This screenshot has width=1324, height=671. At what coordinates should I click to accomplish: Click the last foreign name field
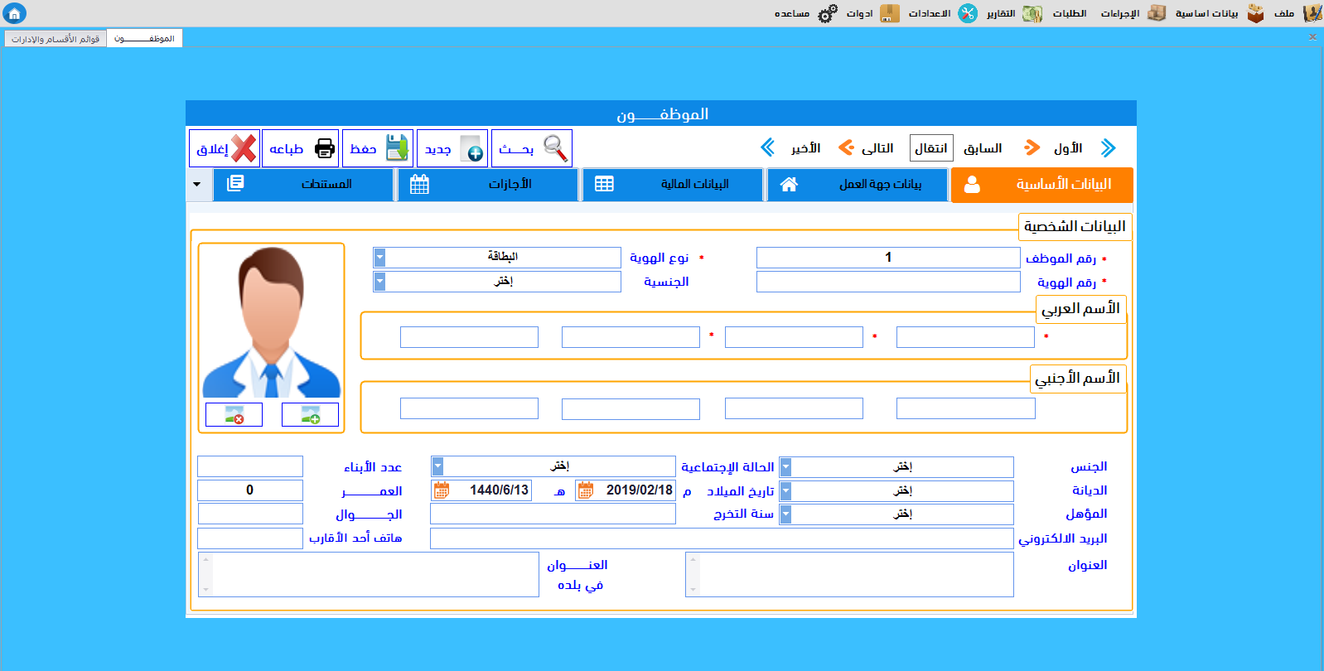coord(469,408)
